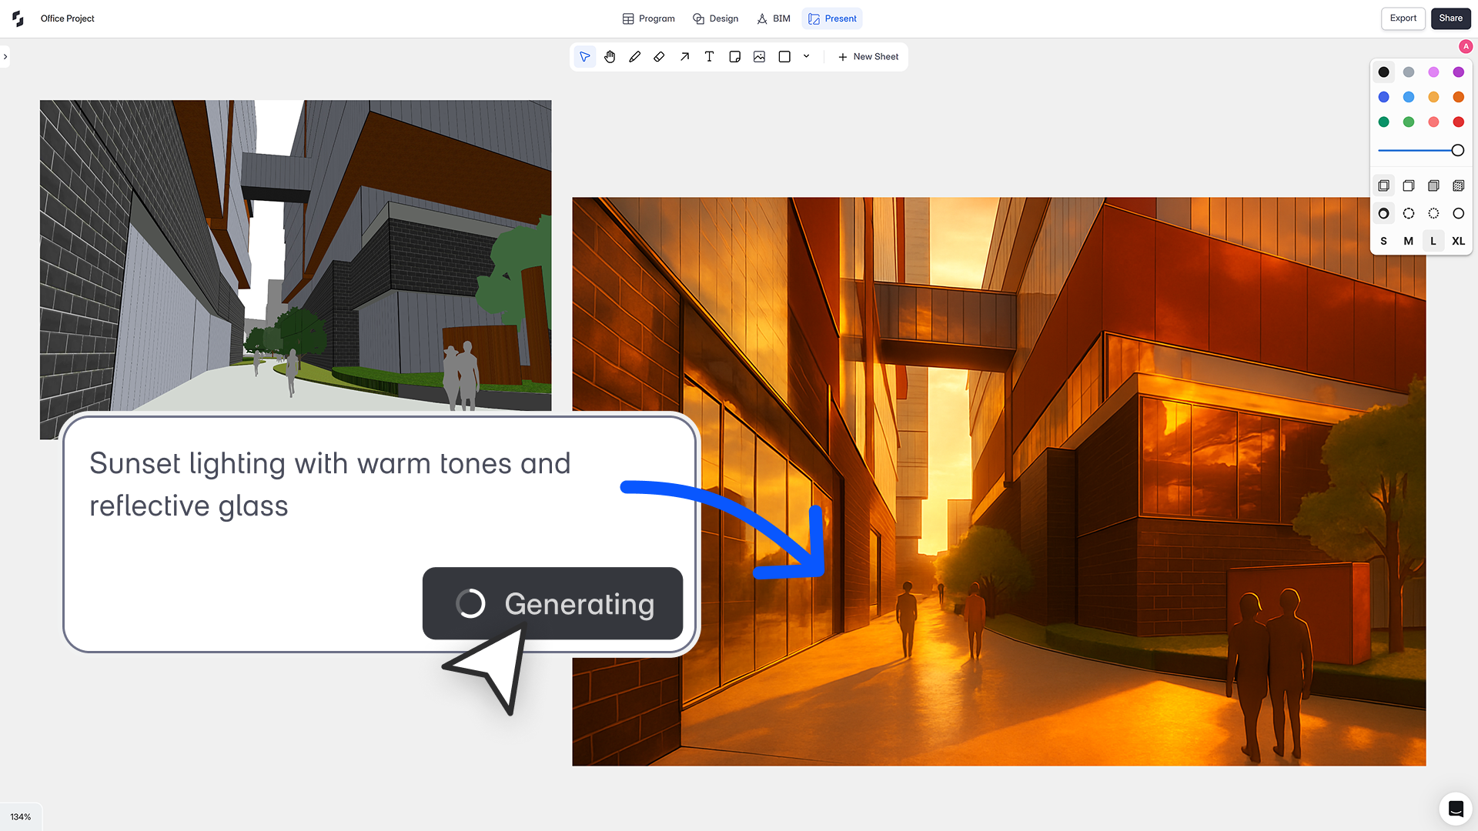Pick the light violet color swatch
This screenshot has height=831, width=1478.
[x=1433, y=72]
